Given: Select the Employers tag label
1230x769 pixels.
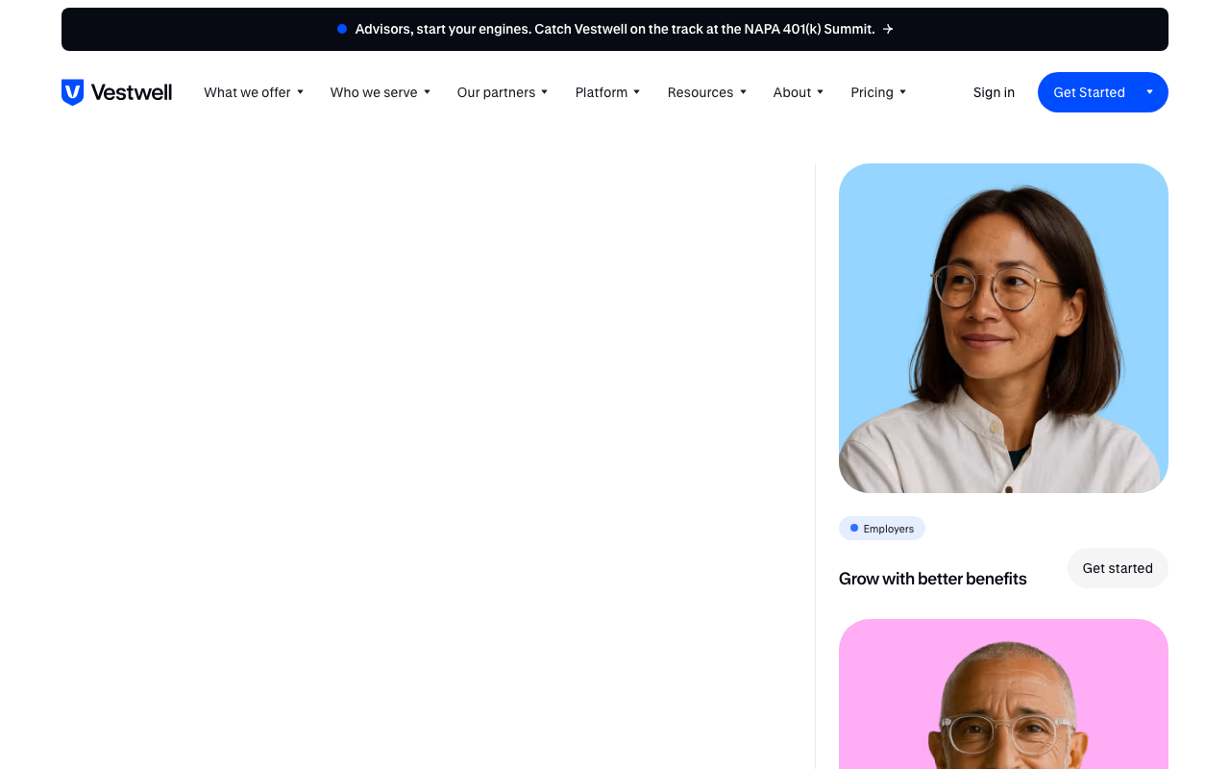Looking at the screenshot, I should (888, 529).
